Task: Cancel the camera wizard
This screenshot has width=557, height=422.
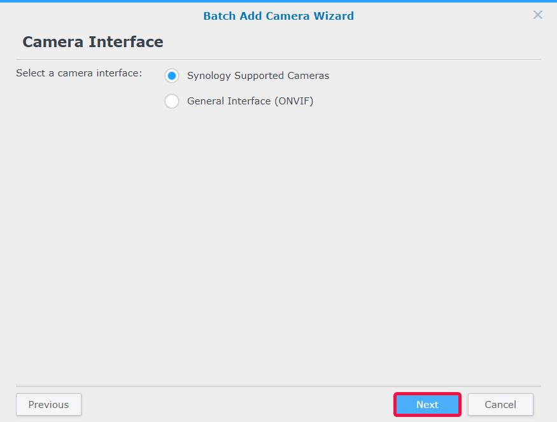Action: tap(500, 404)
